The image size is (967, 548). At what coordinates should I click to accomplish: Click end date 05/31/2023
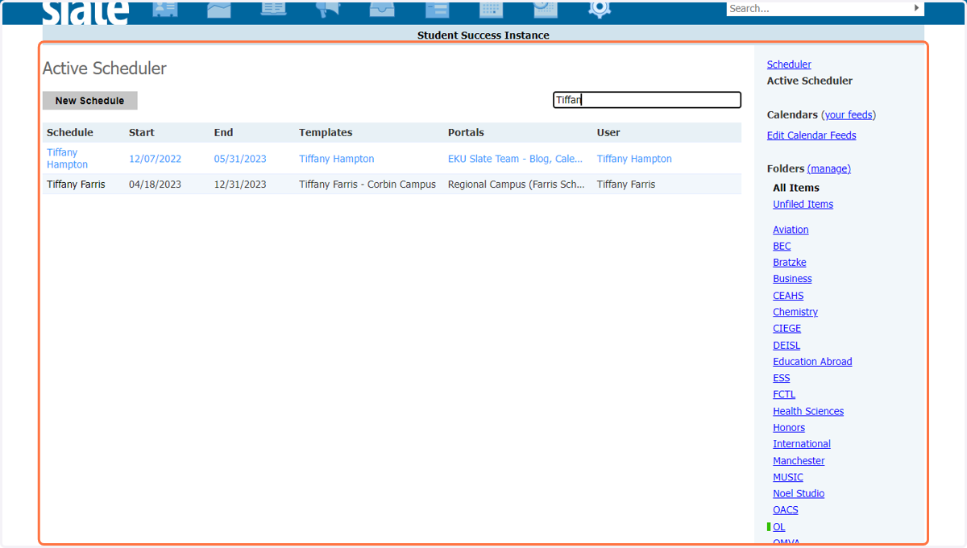(240, 159)
